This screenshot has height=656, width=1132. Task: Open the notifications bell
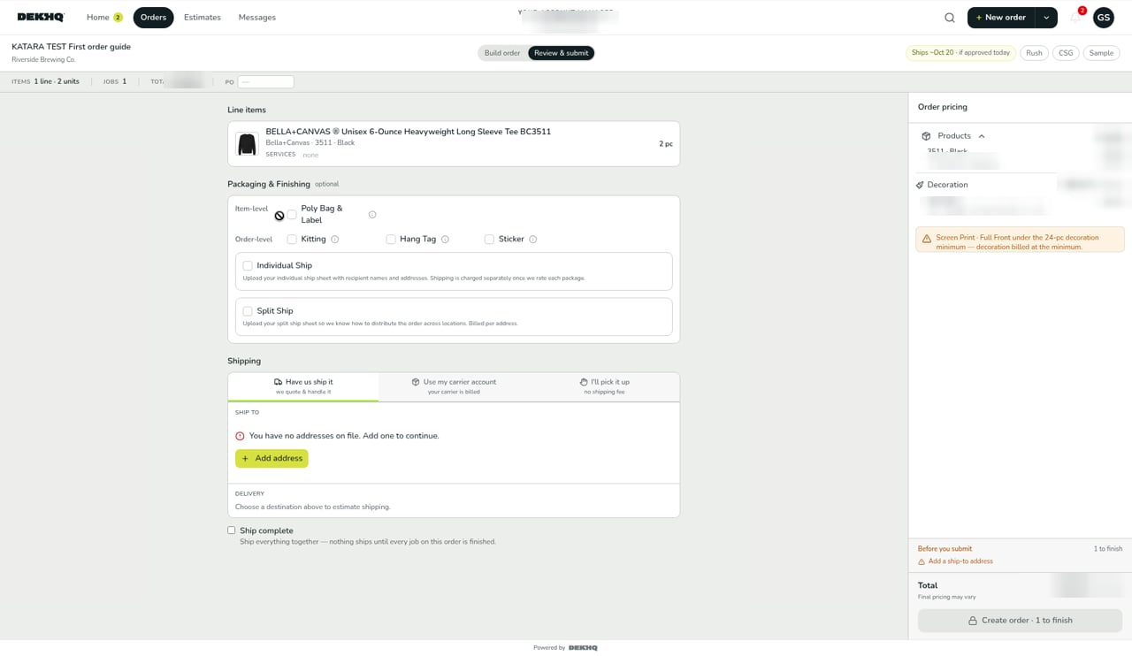coord(1076,17)
